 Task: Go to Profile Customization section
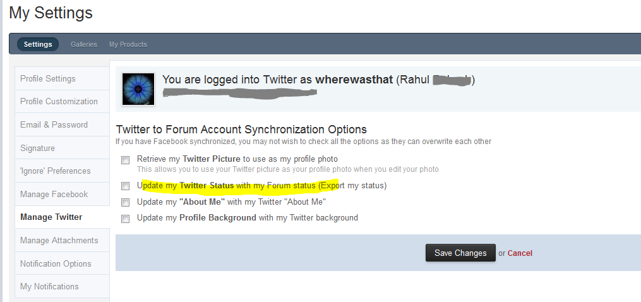62,102
